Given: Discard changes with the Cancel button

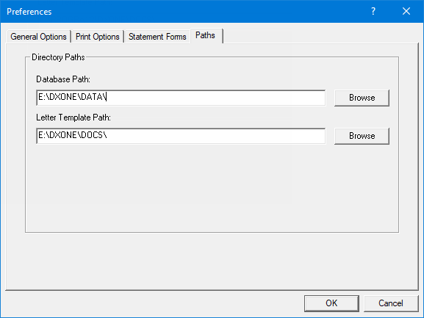Looking at the screenshot, I should (x=391, y=303).
